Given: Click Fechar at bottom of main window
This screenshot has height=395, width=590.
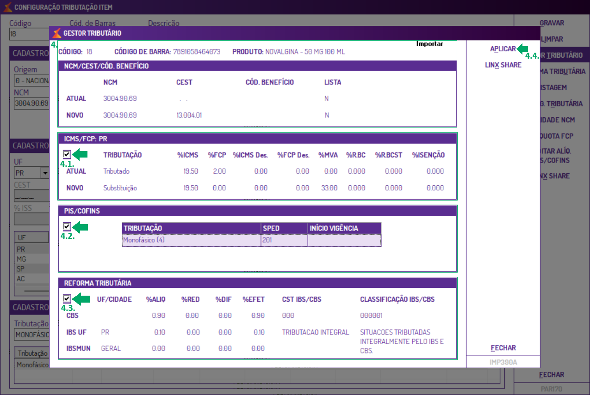Looking at the screenshot, I should tap(552, 375).
